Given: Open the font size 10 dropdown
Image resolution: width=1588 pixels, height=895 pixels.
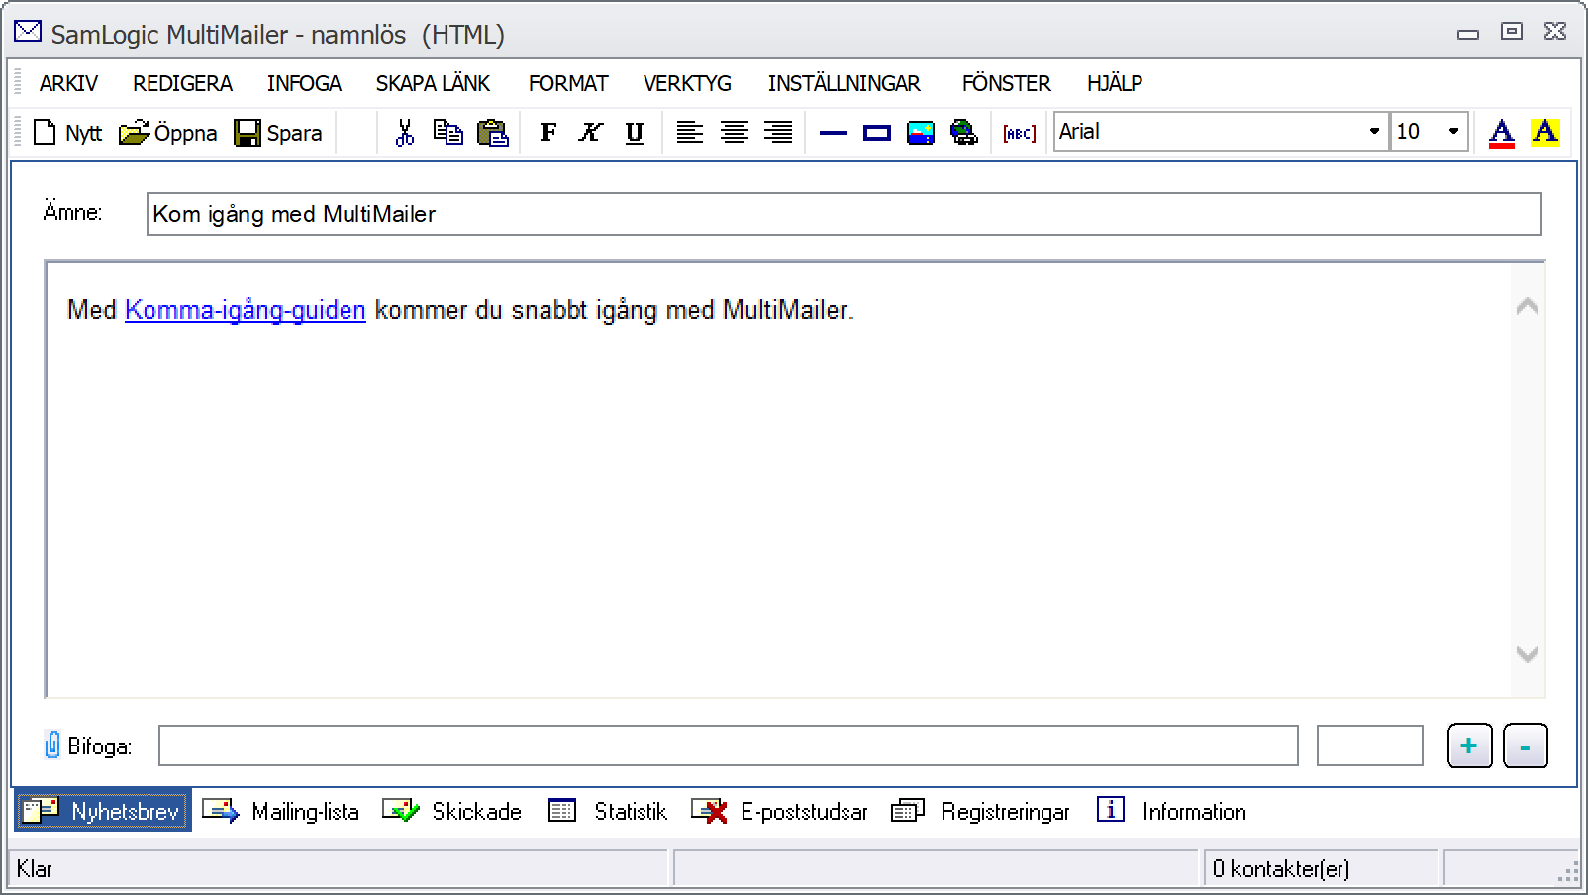Looking at the screenshot, I should (x=1453, y=132).
